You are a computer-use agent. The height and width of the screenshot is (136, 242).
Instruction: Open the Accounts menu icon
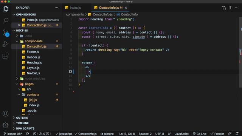point(6,114)
